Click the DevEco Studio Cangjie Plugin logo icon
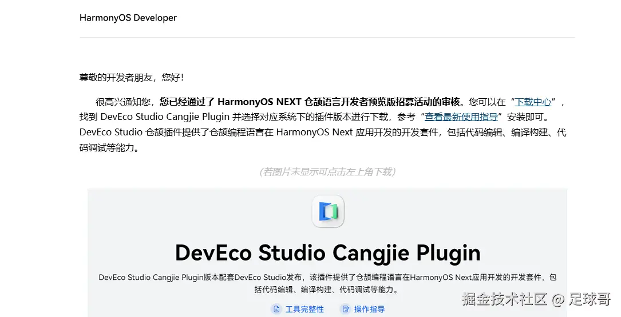Image resolution: width=621 pixels, height=317 pixels. (328, 211)
